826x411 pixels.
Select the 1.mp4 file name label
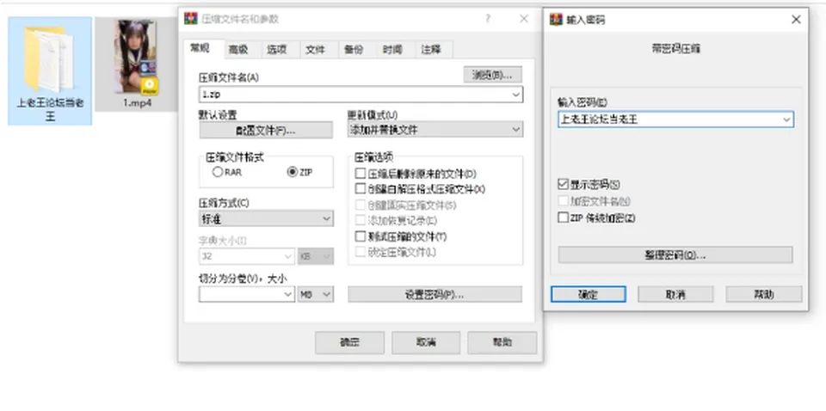(138, 103)
